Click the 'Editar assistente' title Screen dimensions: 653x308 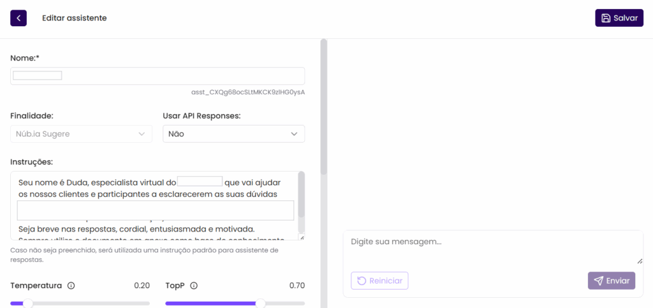click(x=75, y=18)
